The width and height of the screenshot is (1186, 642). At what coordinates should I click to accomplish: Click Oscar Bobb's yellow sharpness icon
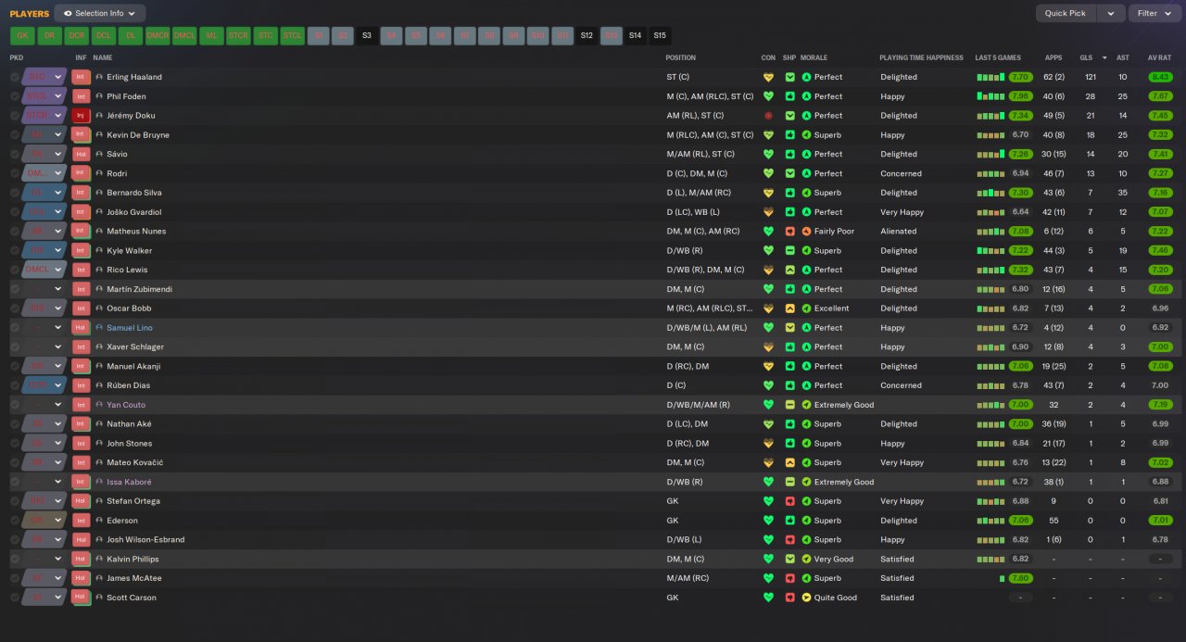(x=789, y=308)
